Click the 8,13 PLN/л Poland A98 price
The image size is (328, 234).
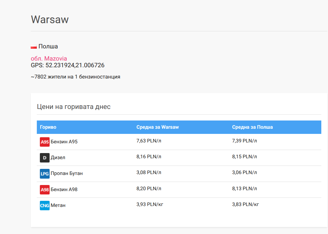click(244, 189)
